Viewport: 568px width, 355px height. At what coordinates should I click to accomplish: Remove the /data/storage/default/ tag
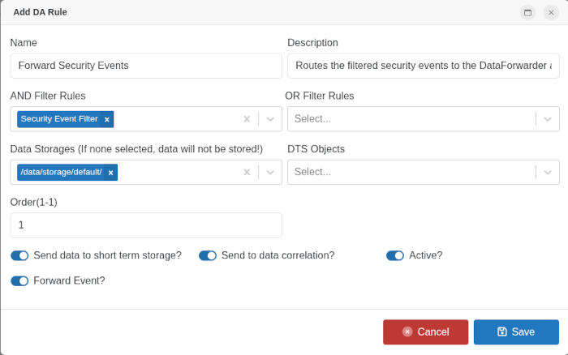[110, 172]
